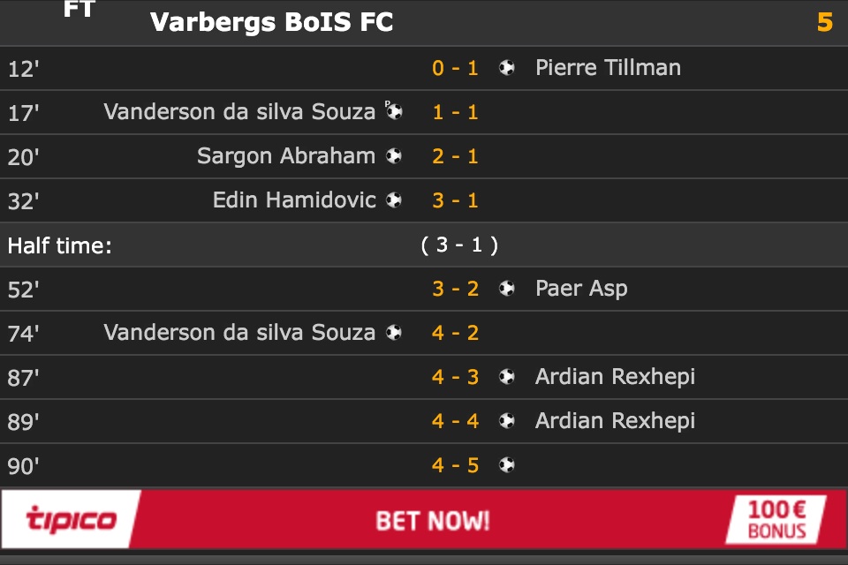Click the goal ball icon beside Pierre Tillman
The width and height of the screenshot is (848, 565).
click(507, 68)
